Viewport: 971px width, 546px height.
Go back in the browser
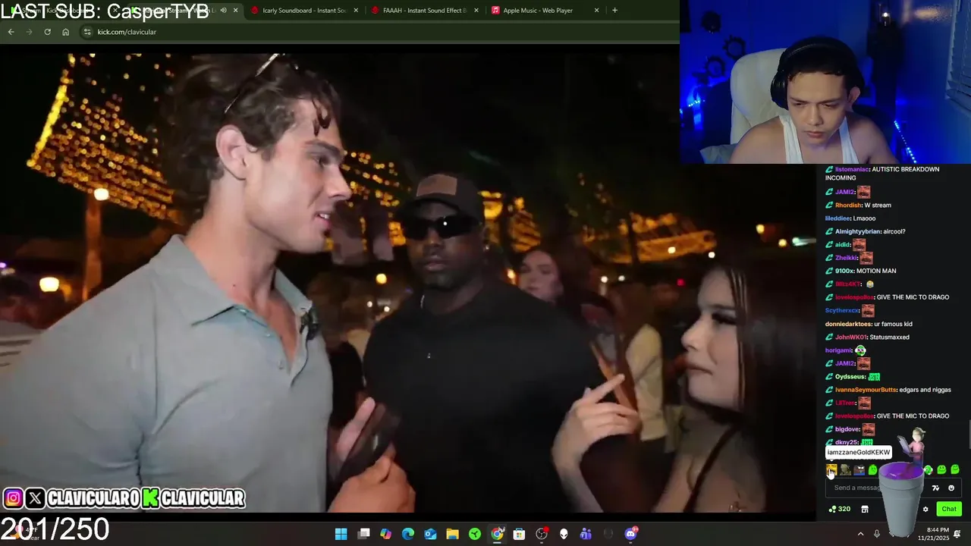(x=11, y=32)
